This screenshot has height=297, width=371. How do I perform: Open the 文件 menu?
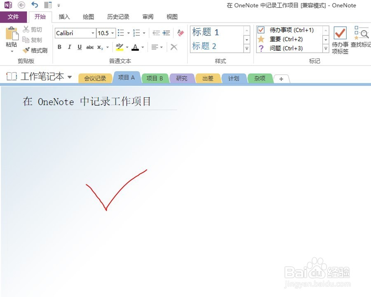(13, 17)
